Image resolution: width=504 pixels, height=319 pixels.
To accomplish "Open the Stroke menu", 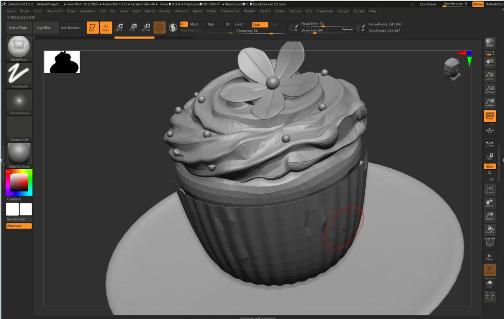I will click(279, 11).
